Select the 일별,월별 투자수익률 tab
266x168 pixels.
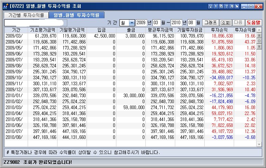click(x=76, y=15)
